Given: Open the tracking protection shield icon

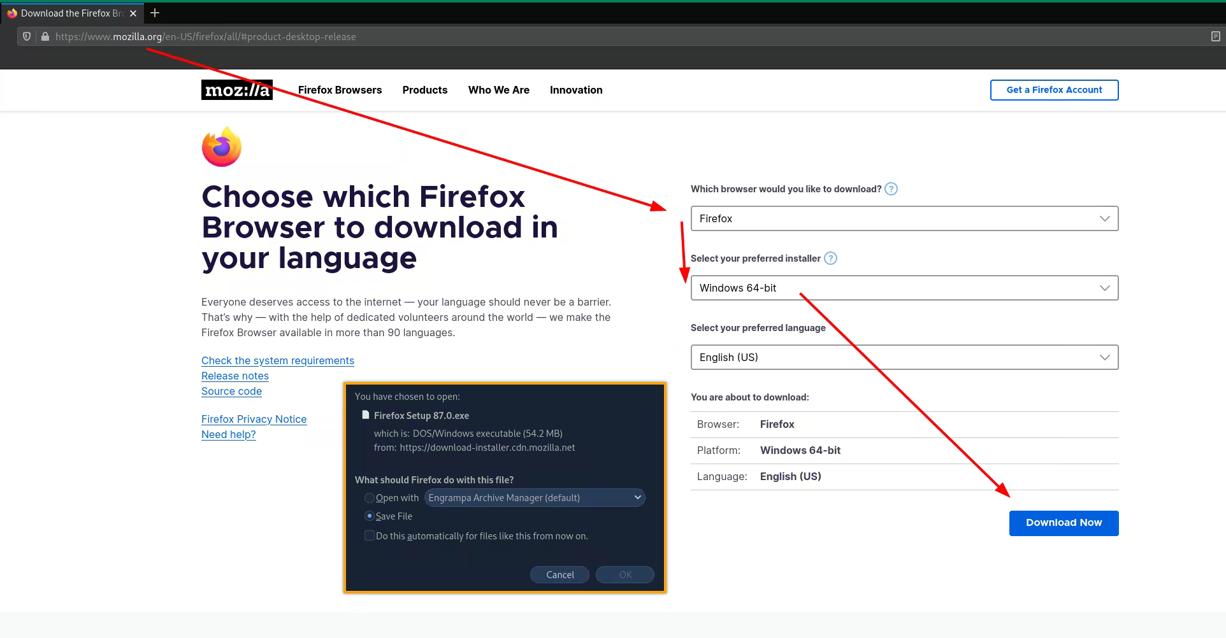Looking at the screenshot, I should (27, 36).
